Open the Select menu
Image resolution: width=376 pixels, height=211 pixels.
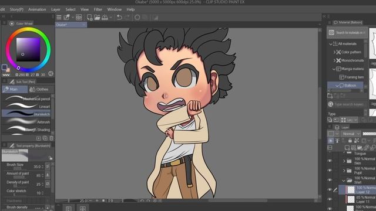[70, 9]
